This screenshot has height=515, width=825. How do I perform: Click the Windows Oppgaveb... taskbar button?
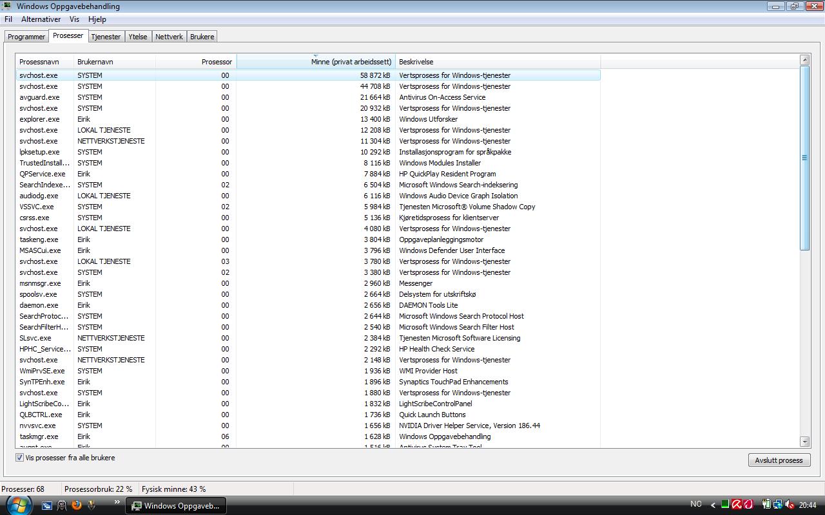click(176, 505)
